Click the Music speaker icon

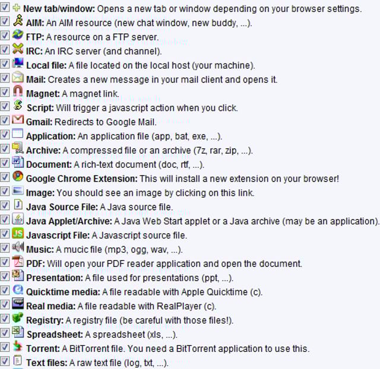pyautogui.click(x=18, y=247)
